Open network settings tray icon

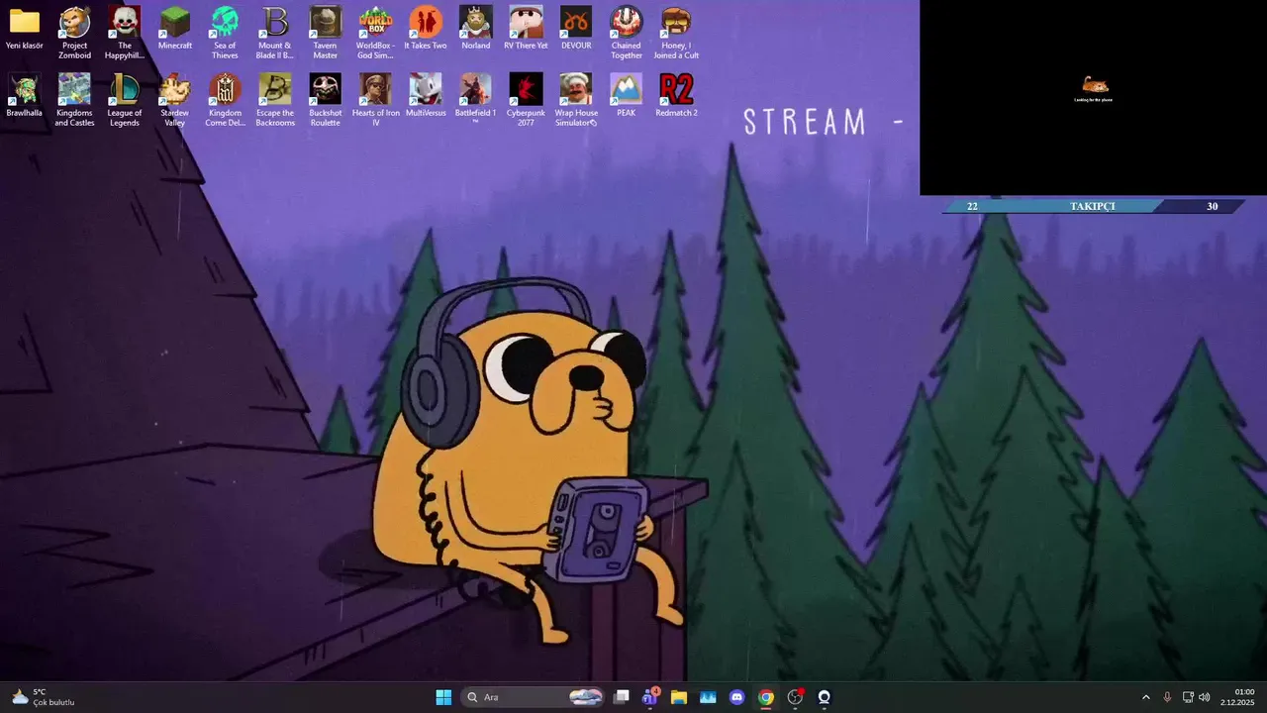pyautogui.click(x=1188, y=697)
